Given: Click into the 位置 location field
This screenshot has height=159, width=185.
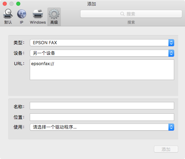Looking at the screenshot, I should [x=102, y=117].
